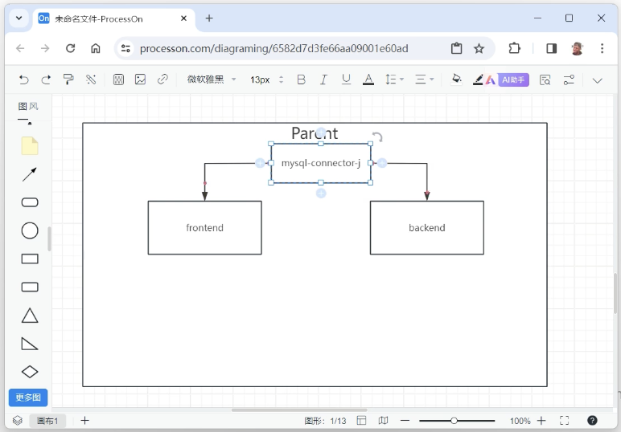Open the 微软雅黑 font dropdown
The width and height of the screenshot is (621, 432).
(x=212, y=79)
